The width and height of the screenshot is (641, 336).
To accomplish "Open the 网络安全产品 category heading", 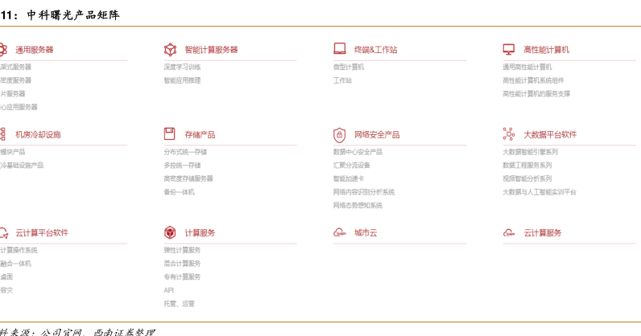I will 377,134.
